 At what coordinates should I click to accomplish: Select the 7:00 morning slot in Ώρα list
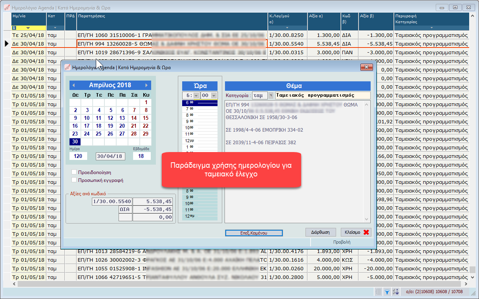click(200, 109)
